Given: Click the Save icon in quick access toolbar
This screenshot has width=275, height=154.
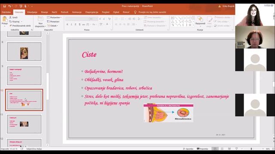Looking at the screenshot, I should click(x=5, y=6).
